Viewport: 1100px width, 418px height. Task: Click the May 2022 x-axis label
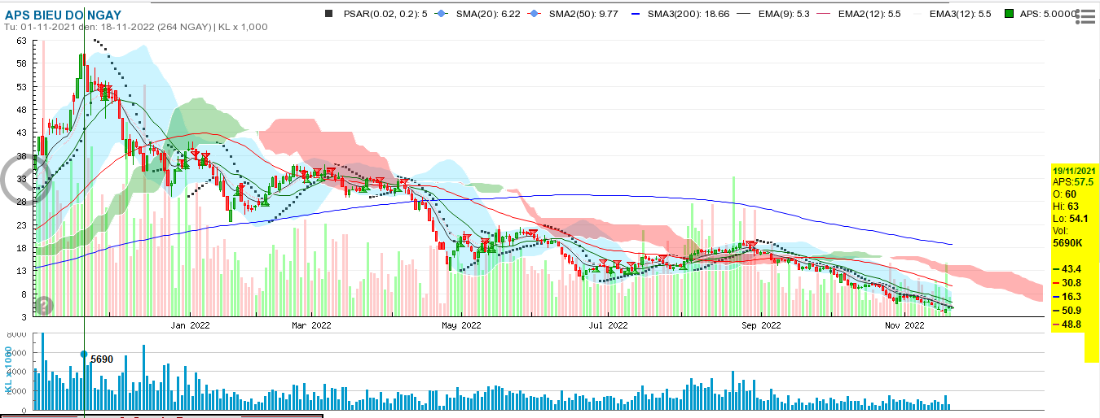pos(460,325)
